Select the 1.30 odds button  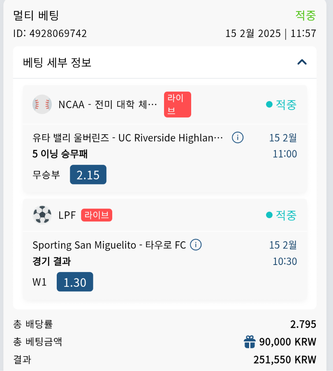pos(75,282)
